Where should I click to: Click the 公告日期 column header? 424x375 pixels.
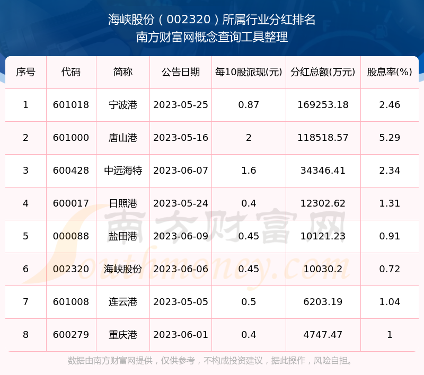pos(181,72)
